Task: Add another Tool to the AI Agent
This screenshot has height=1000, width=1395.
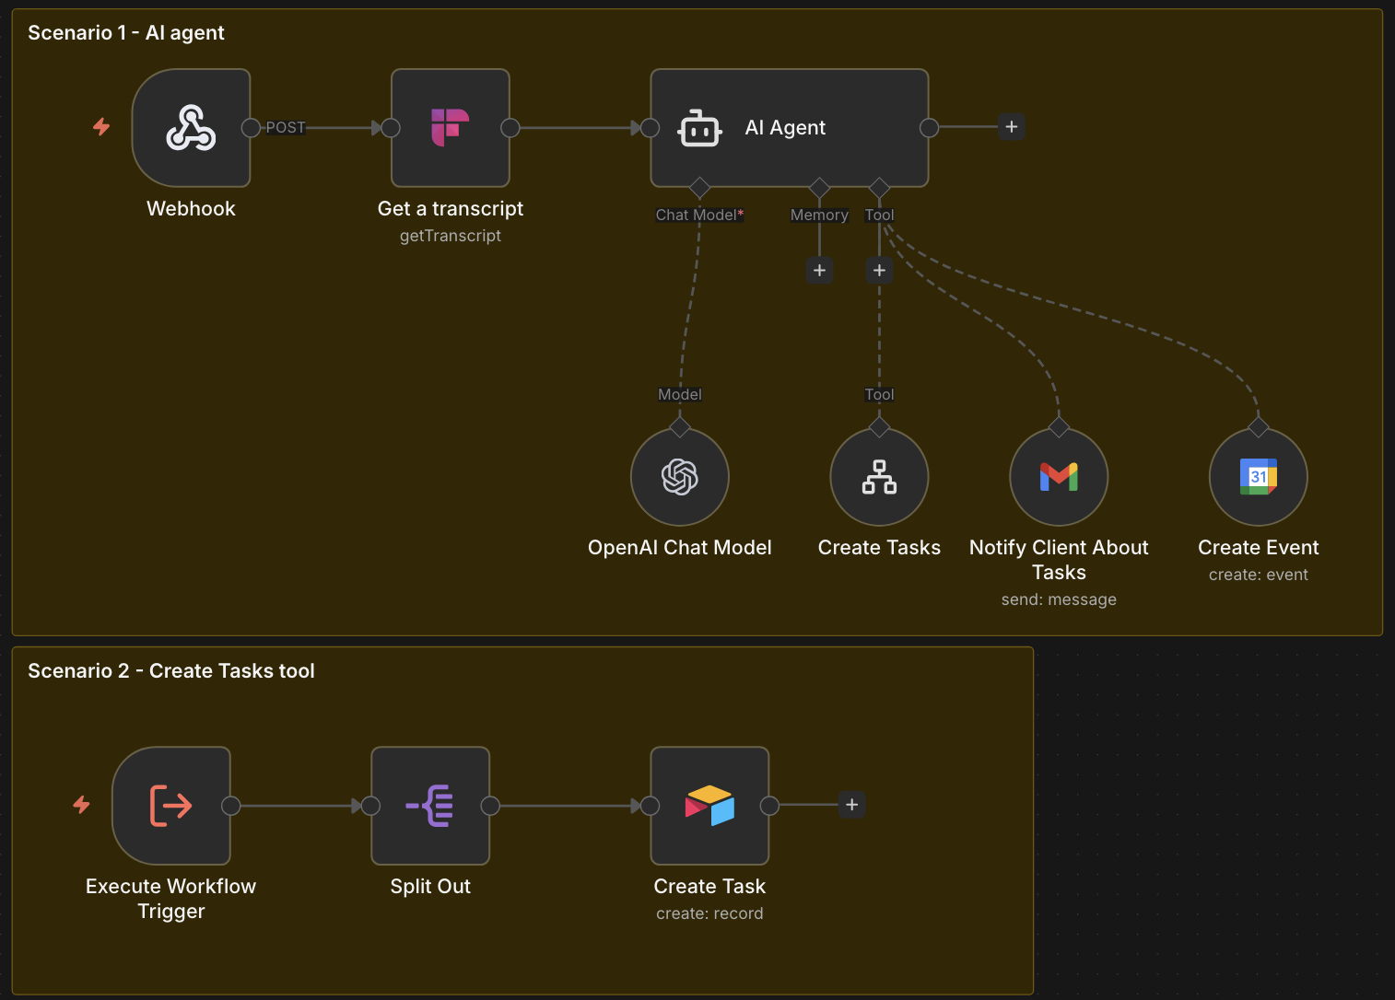Action: click(x=879, y=271)
